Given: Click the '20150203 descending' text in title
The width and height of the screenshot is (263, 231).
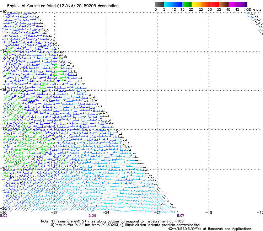Looking at the screenshot, I should click(x=98, y=6).
